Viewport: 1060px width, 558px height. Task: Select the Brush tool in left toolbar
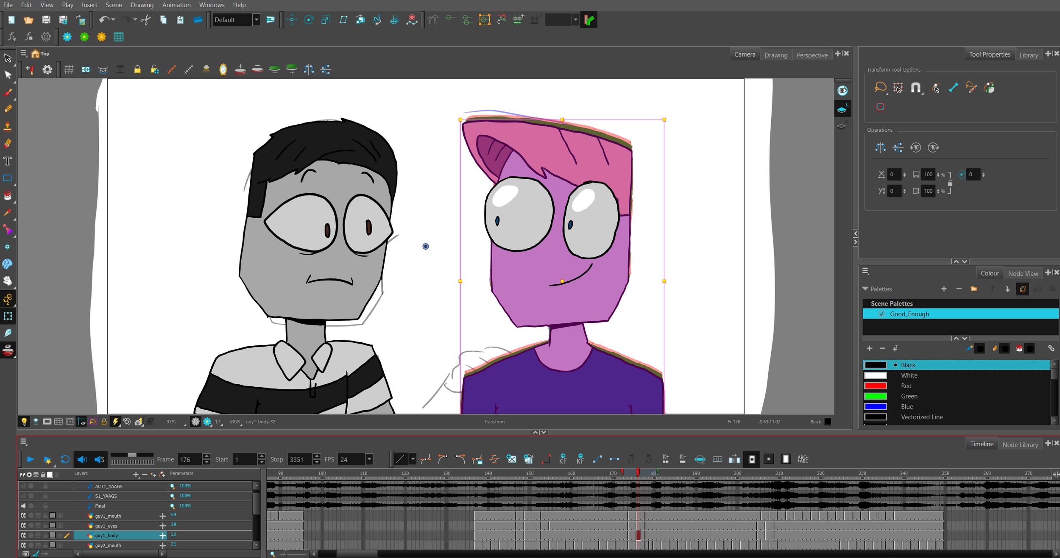8,92
